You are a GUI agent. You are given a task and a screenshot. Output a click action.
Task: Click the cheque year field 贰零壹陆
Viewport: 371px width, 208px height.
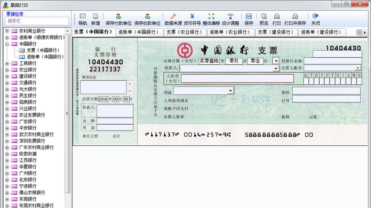pyautogui.click(x=209, y=61)
